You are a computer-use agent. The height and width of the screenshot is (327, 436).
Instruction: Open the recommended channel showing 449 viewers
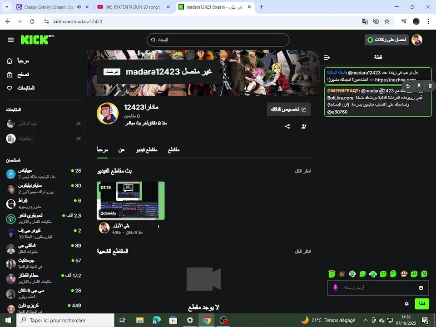(44, 308)
